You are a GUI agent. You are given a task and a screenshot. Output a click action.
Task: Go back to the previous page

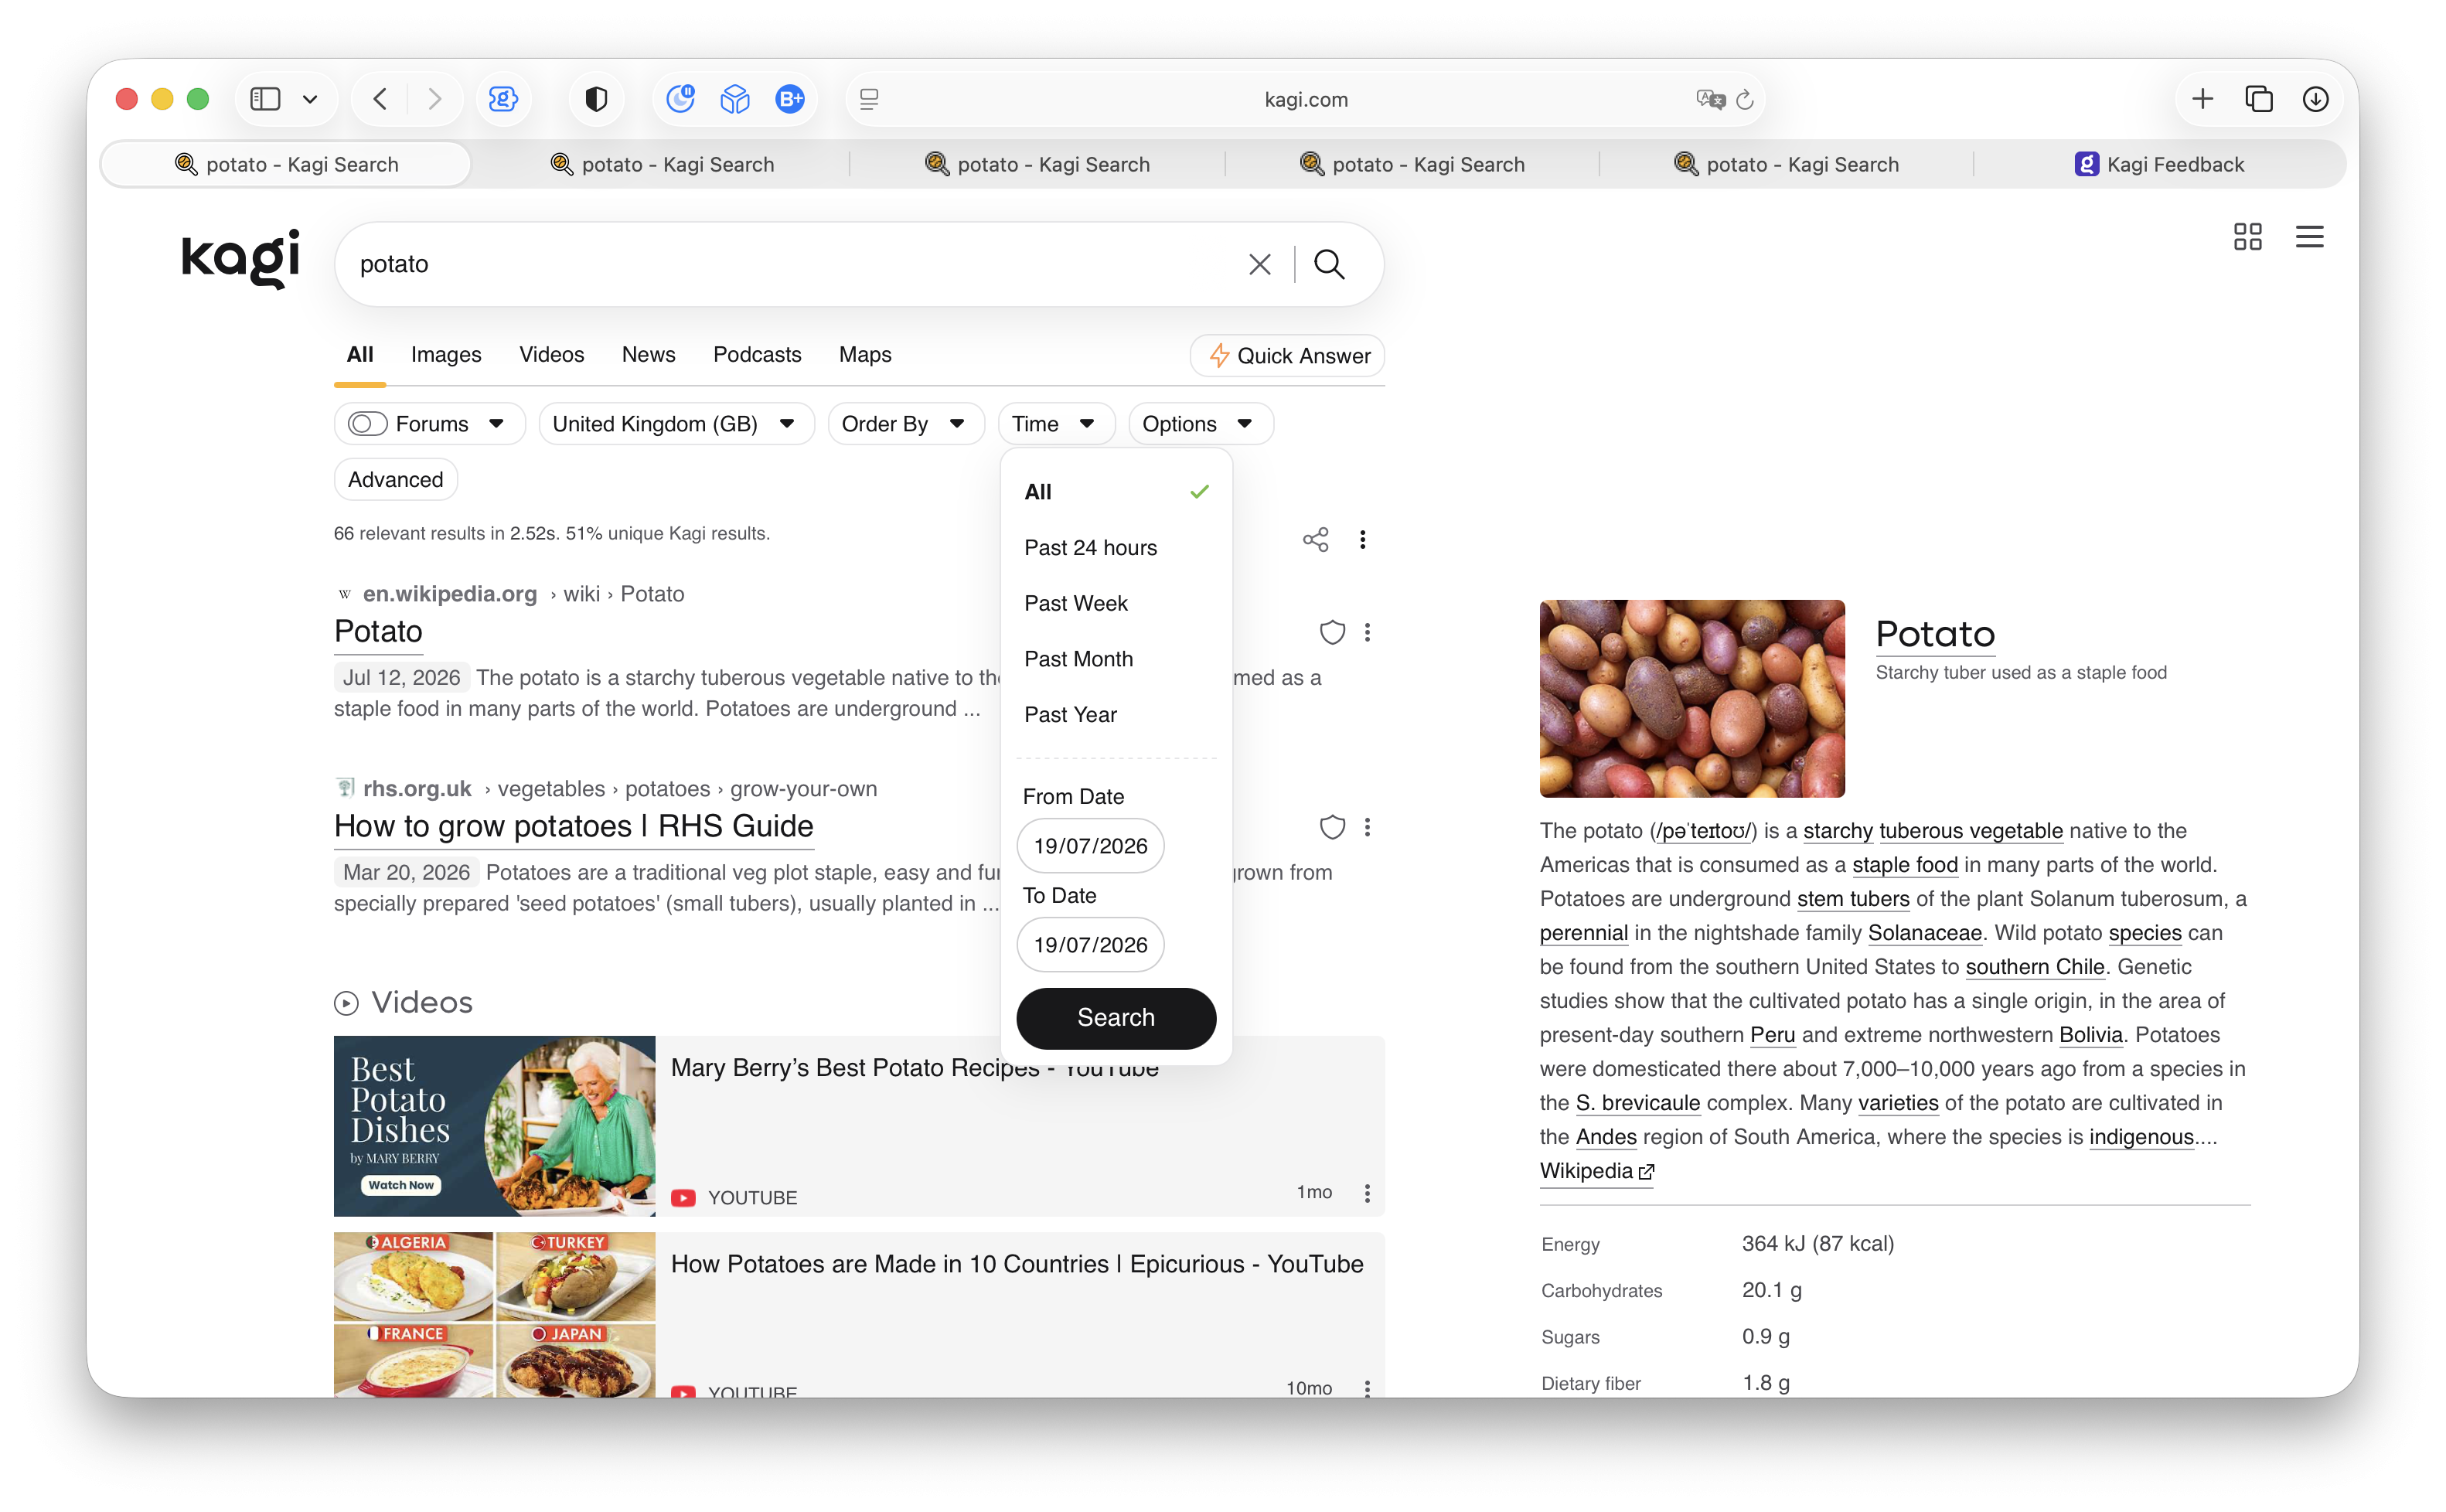[x=380, y=99]
